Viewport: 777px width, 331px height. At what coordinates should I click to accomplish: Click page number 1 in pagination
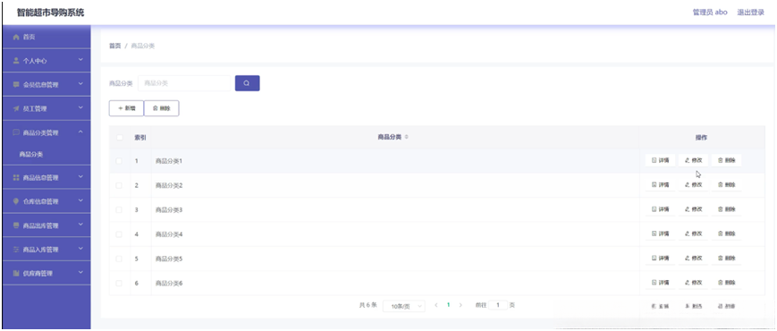[449, 305]
